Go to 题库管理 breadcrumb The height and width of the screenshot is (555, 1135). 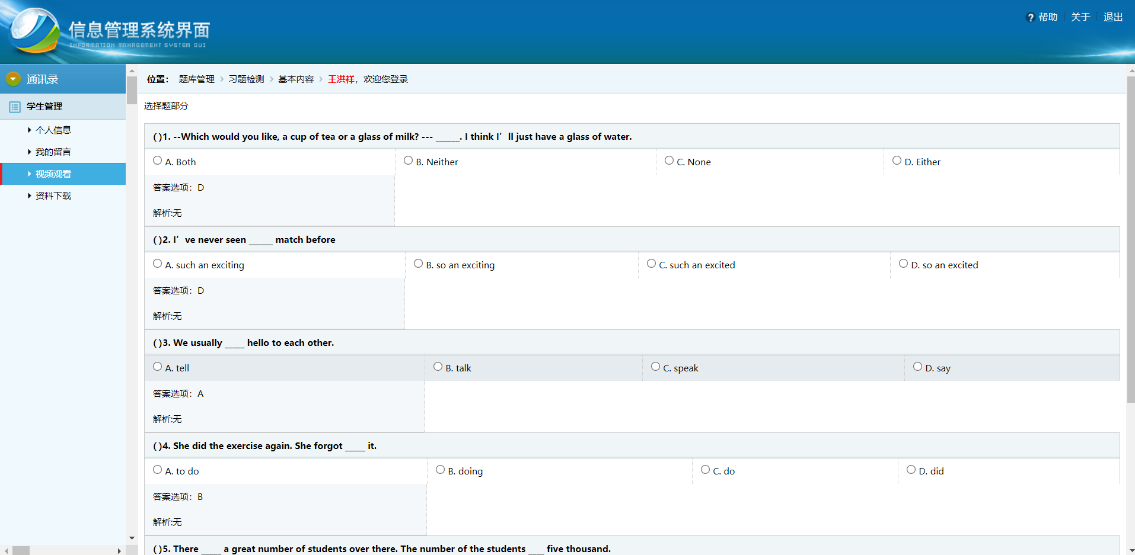(197, 79)
